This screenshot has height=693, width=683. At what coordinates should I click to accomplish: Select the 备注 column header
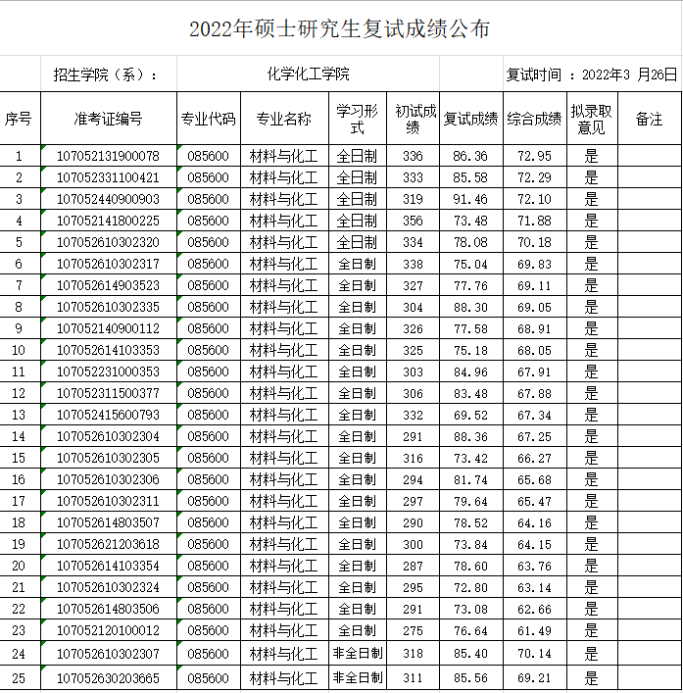tap(649, 119)
